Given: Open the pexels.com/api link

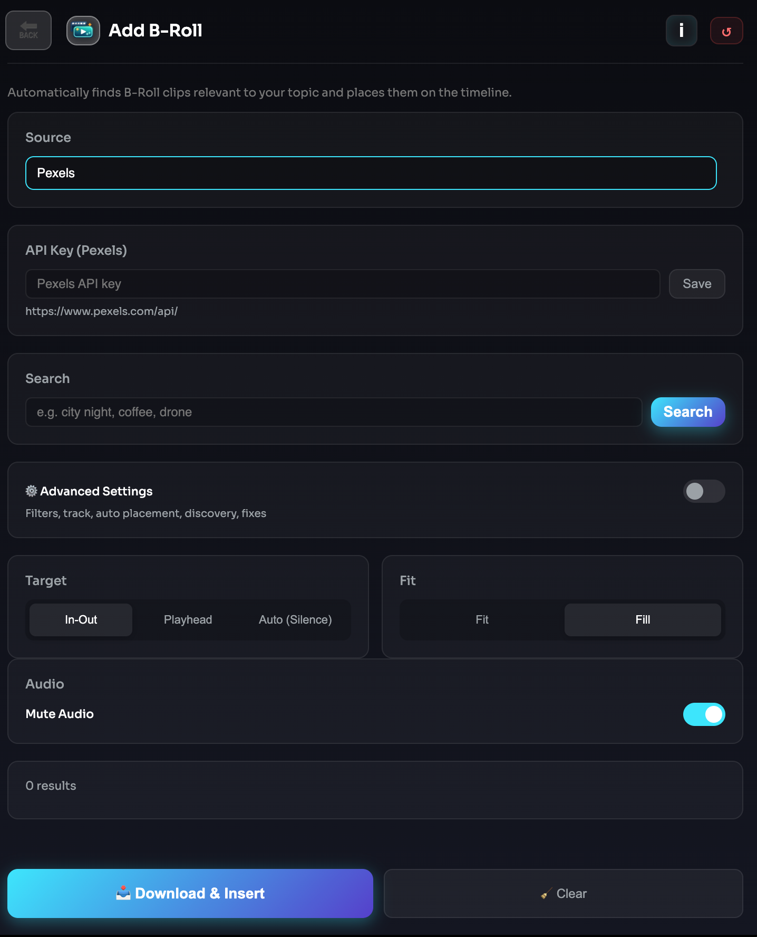Looking at the screenshot, I should [102, 311].
